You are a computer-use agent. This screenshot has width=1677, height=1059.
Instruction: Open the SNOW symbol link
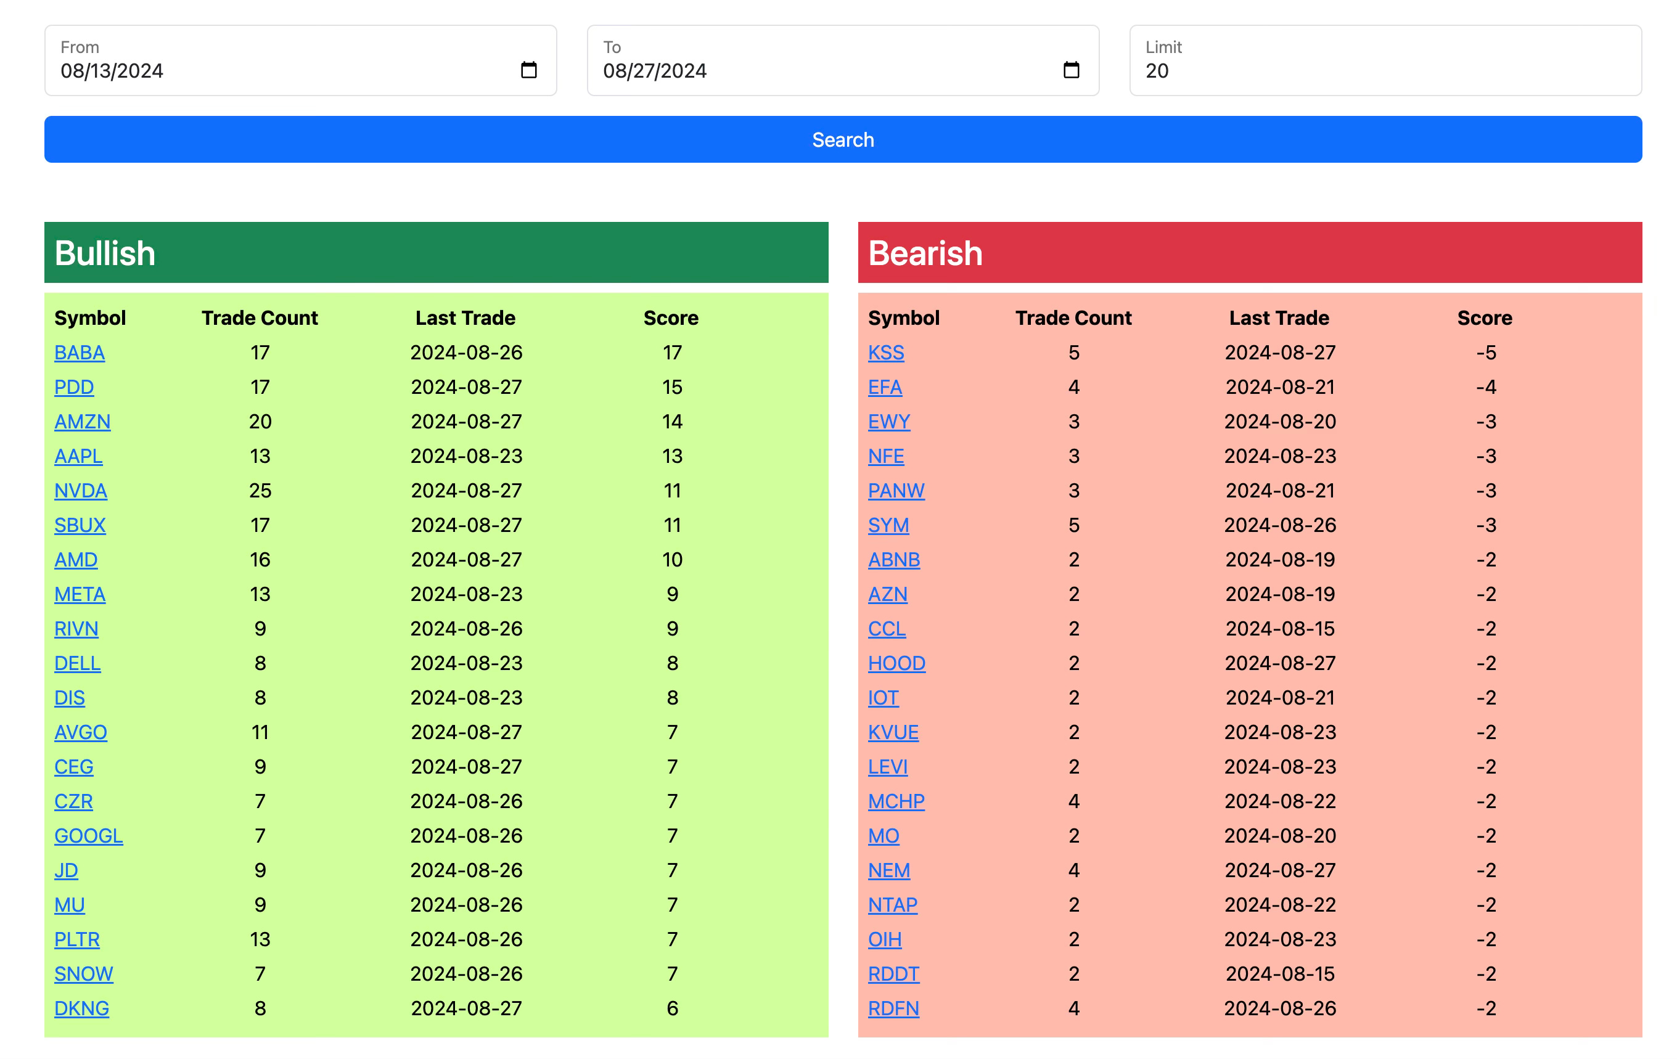pyautogui.click(x=84, y=974)
